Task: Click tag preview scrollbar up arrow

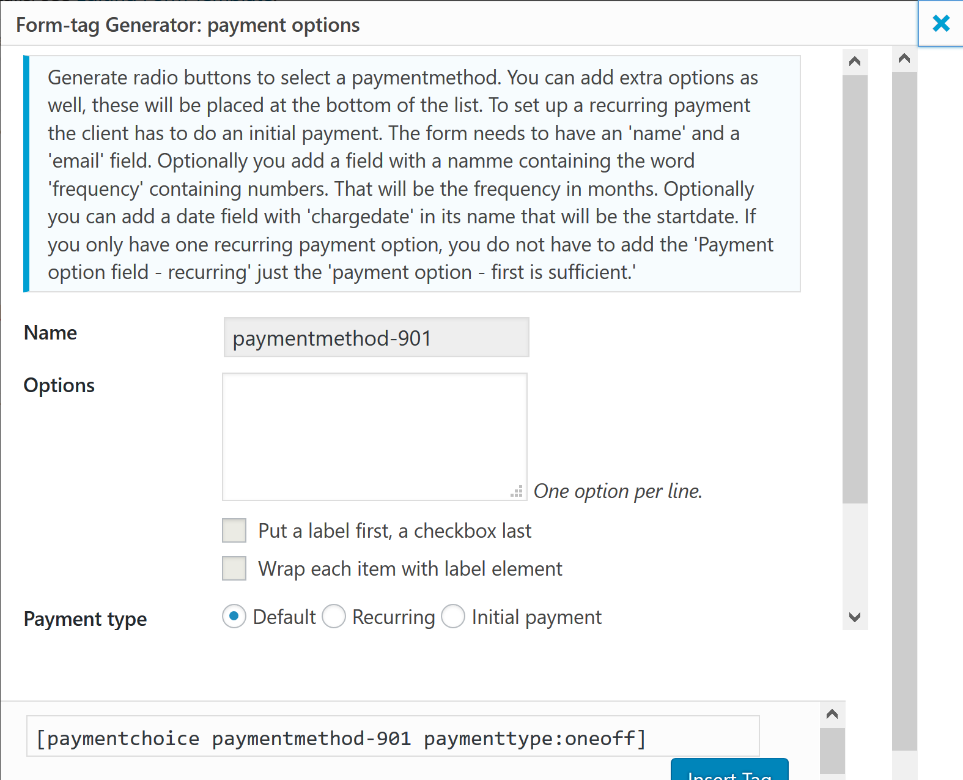Action: pyautogui.click(x=832, y=715)
